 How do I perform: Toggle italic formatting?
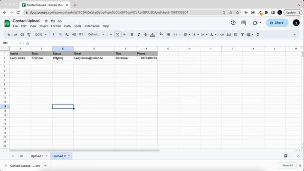point(139,35)
